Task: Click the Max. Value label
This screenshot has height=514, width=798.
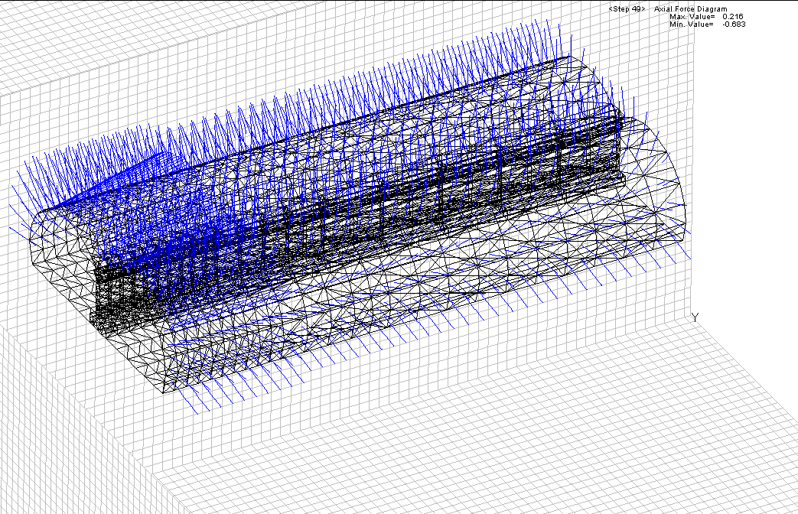Action: click(x=692, y=16)
